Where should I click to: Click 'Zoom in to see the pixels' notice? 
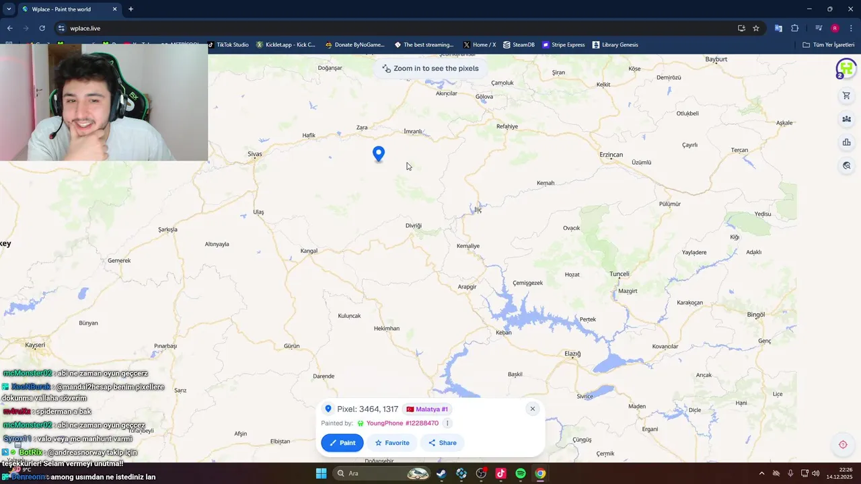430,69
